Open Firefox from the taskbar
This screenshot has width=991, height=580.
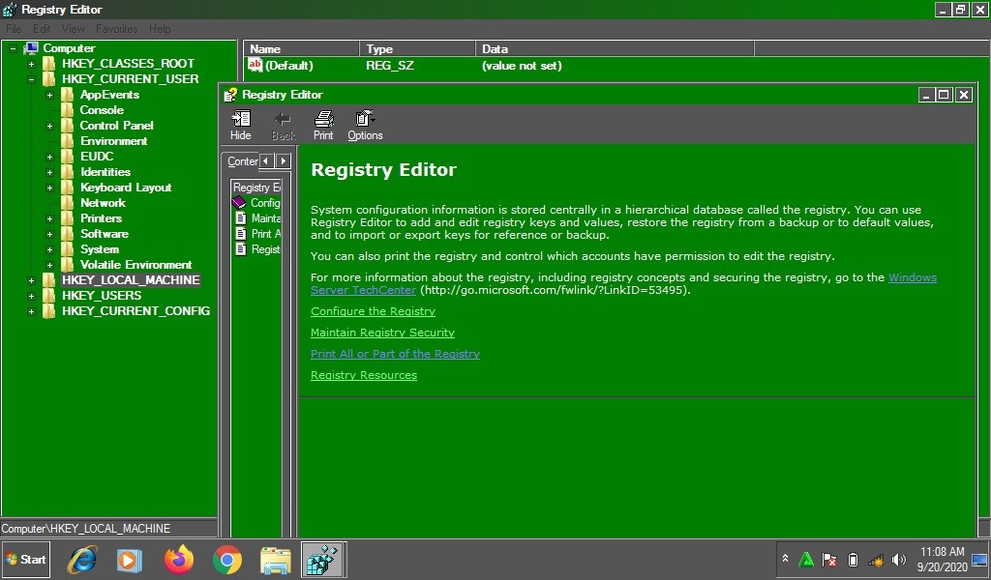(179, 560)
